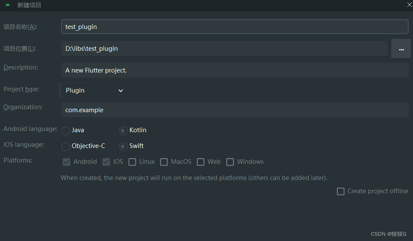The height and width of the screenshot is (241, 413).
Task: Check Create project offline option
Action: (341, 192)
